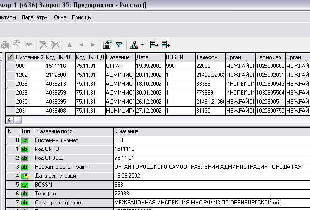Click date type icon for Дата регистрации
This screenshot has height=210, width=310.
point(24,176)
